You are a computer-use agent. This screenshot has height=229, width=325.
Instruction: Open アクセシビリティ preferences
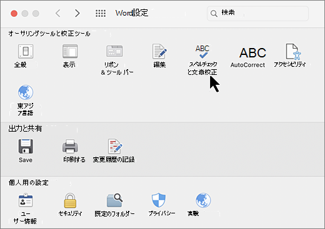click(x=293, y=51)
